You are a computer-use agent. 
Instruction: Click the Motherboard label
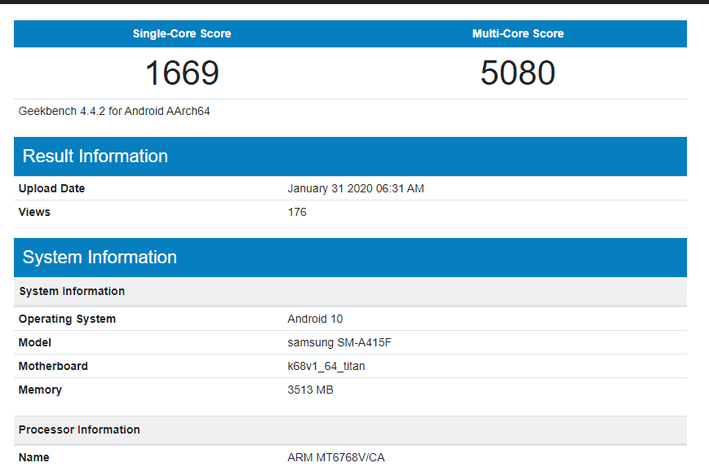[53, 366]
